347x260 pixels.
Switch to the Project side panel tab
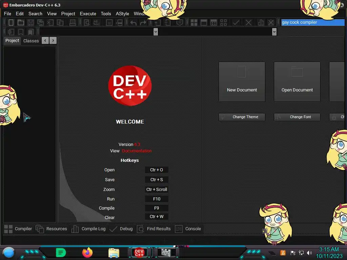[12, 41]
